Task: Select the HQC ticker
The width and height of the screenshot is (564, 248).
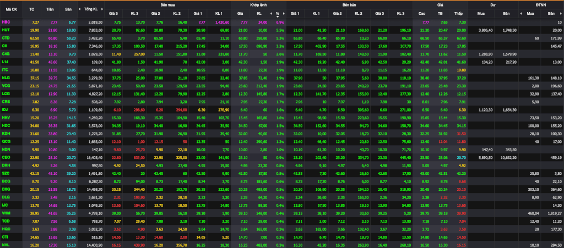Action: (6, 229)
